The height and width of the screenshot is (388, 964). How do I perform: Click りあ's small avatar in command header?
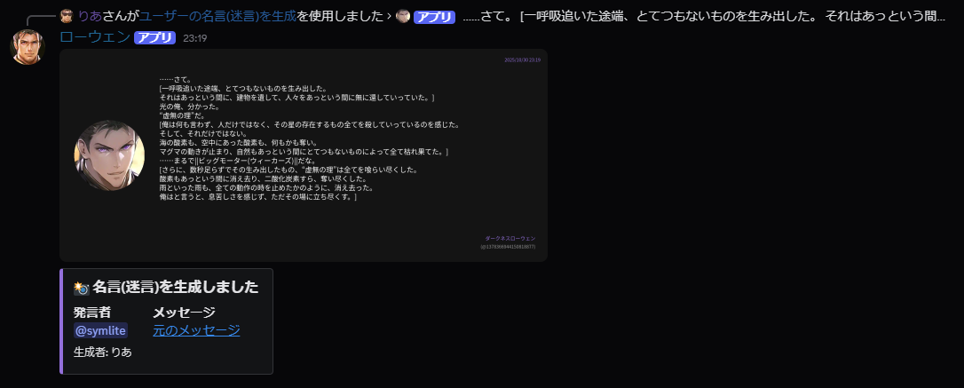(67, 16)
